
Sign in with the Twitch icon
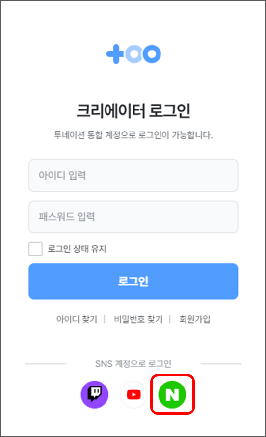[95, 394]
